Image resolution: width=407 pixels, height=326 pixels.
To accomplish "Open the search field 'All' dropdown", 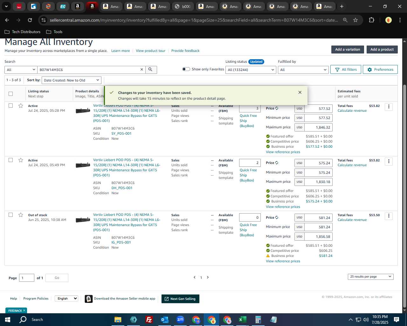I will (21, 70).
